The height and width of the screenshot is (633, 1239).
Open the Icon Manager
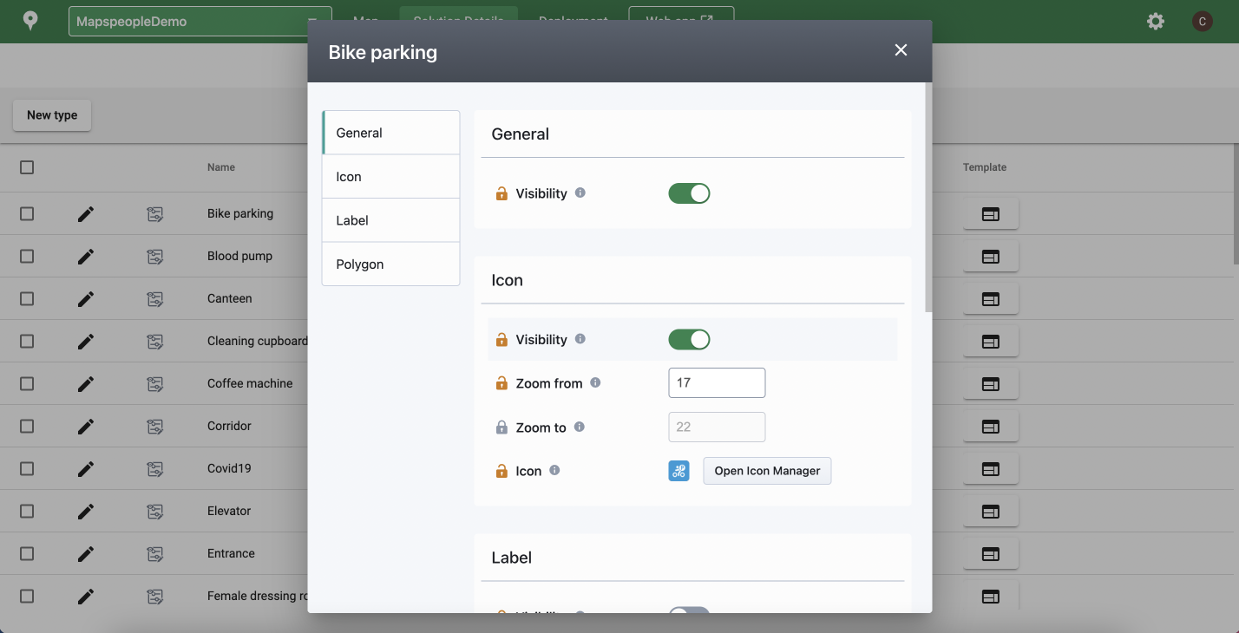pos(766,470)
